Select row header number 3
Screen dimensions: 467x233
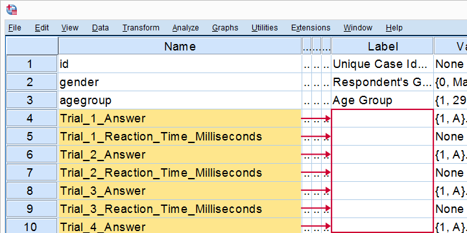tap(32, 100)
